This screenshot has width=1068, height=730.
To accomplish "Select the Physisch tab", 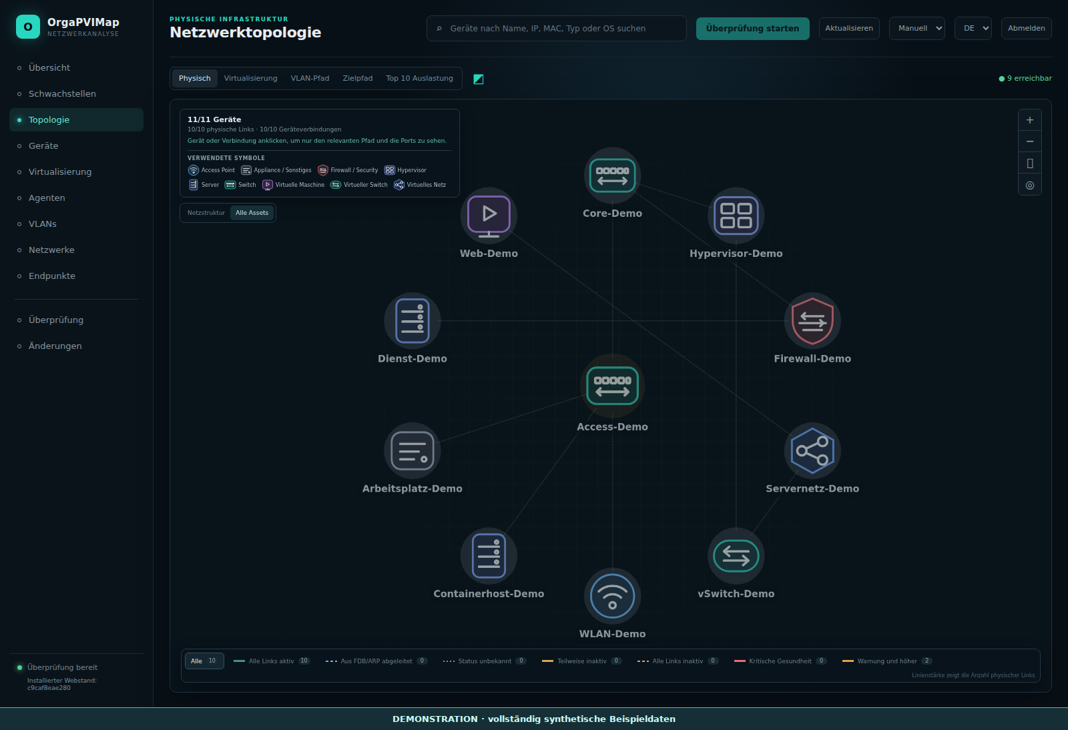I will point(195,78).
